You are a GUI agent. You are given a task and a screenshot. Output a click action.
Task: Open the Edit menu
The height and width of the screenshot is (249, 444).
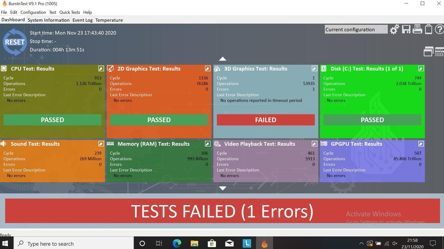pyautogui.click(x=14, y=12)
